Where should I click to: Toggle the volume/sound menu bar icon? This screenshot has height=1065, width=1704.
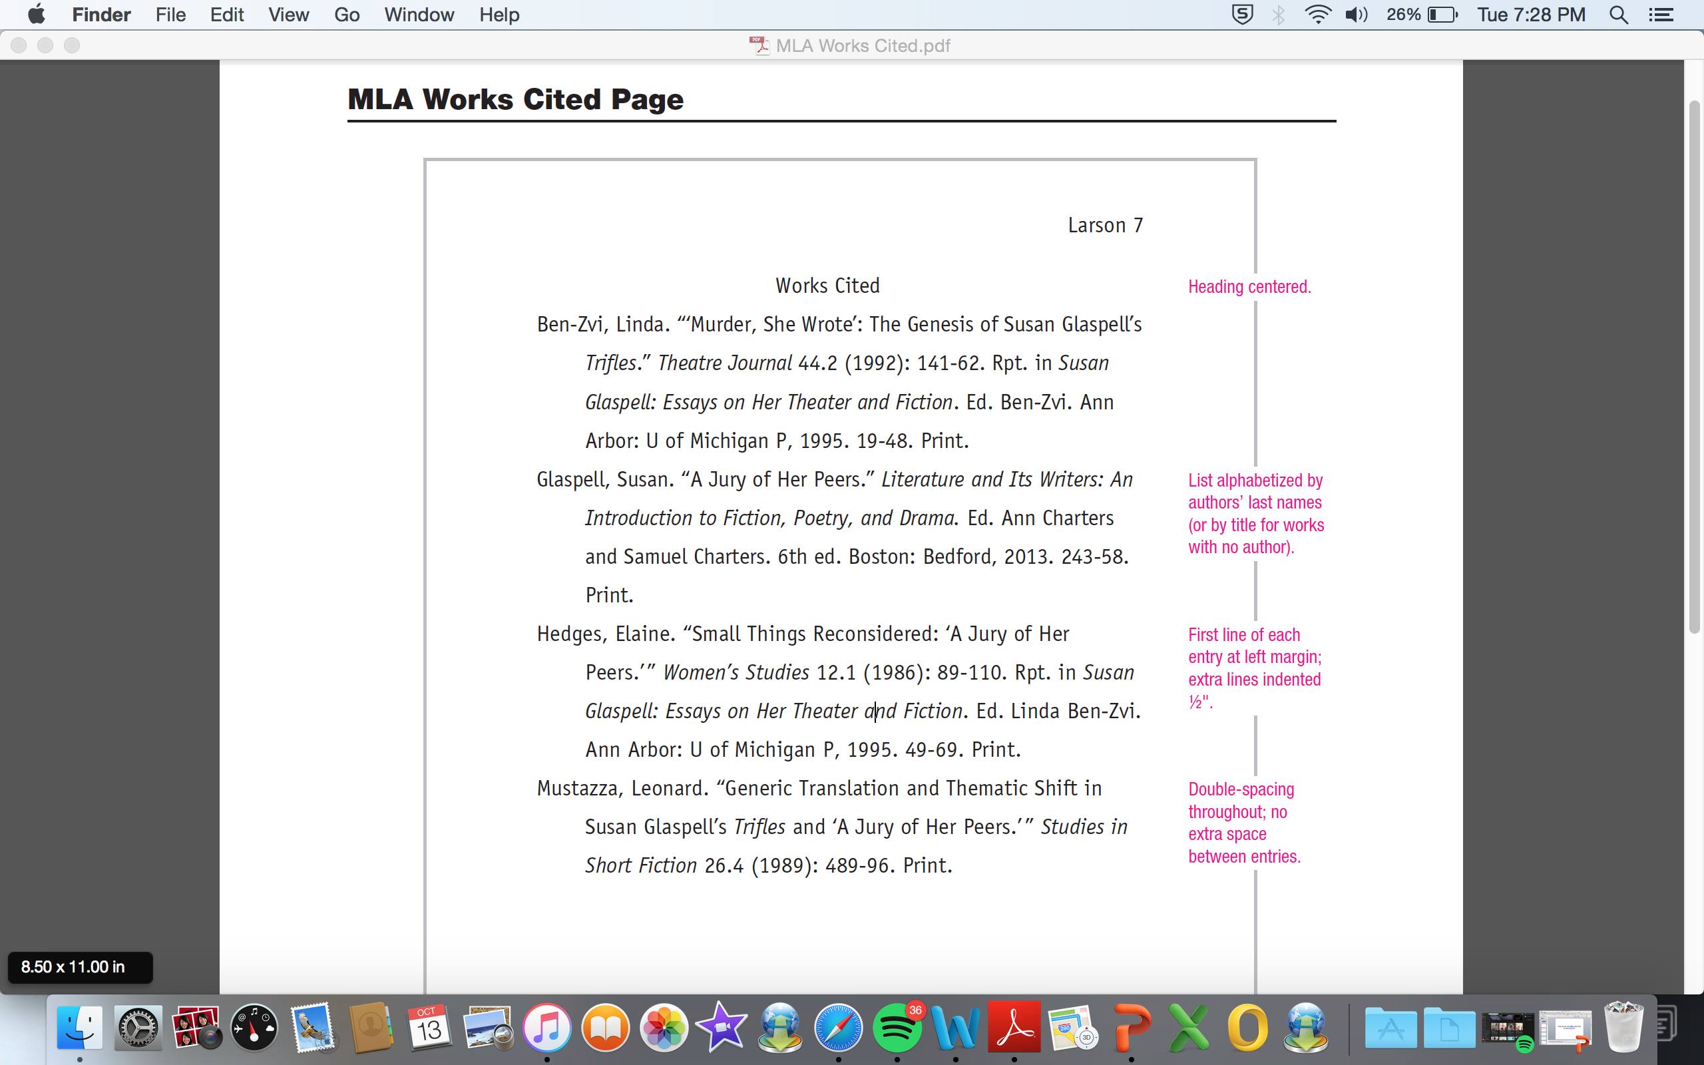(x=1361, y=15)
